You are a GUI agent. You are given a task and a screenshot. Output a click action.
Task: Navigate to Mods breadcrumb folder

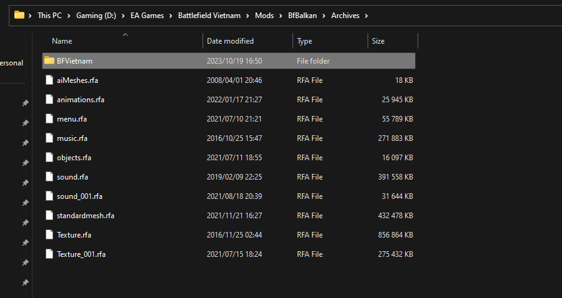pyautogui.click(x=264, y=16)
